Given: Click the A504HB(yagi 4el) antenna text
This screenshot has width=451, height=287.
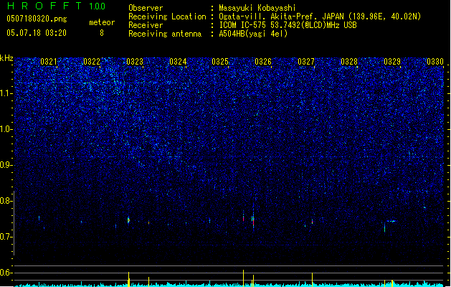Looking at the screenshot, I should [253, 34].
